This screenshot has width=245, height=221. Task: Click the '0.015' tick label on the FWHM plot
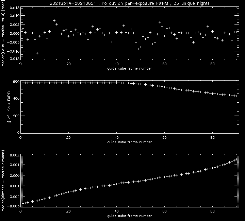tap(15, 8)
